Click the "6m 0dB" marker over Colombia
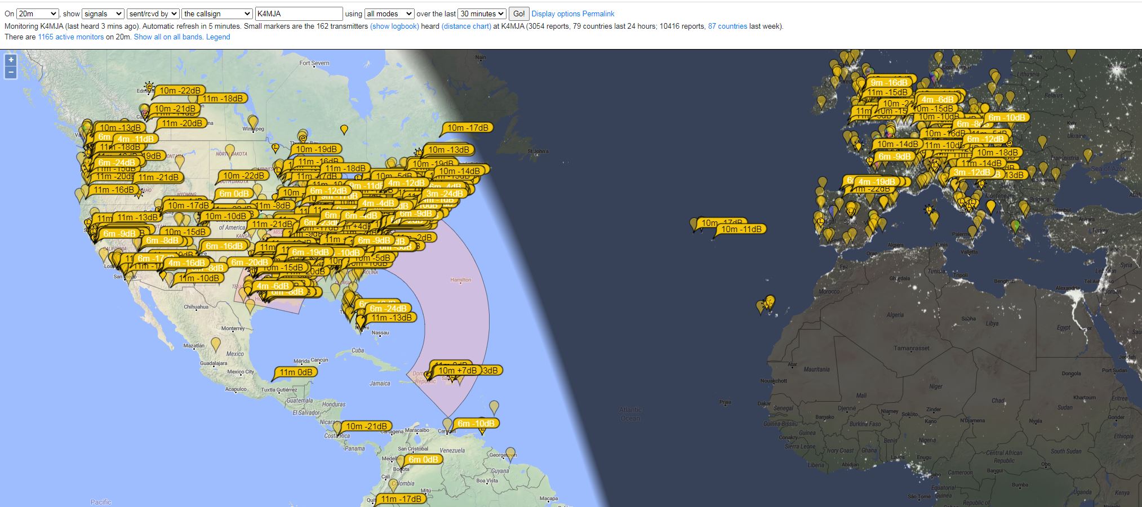1142x507 pixels. (x=423, y=460)
